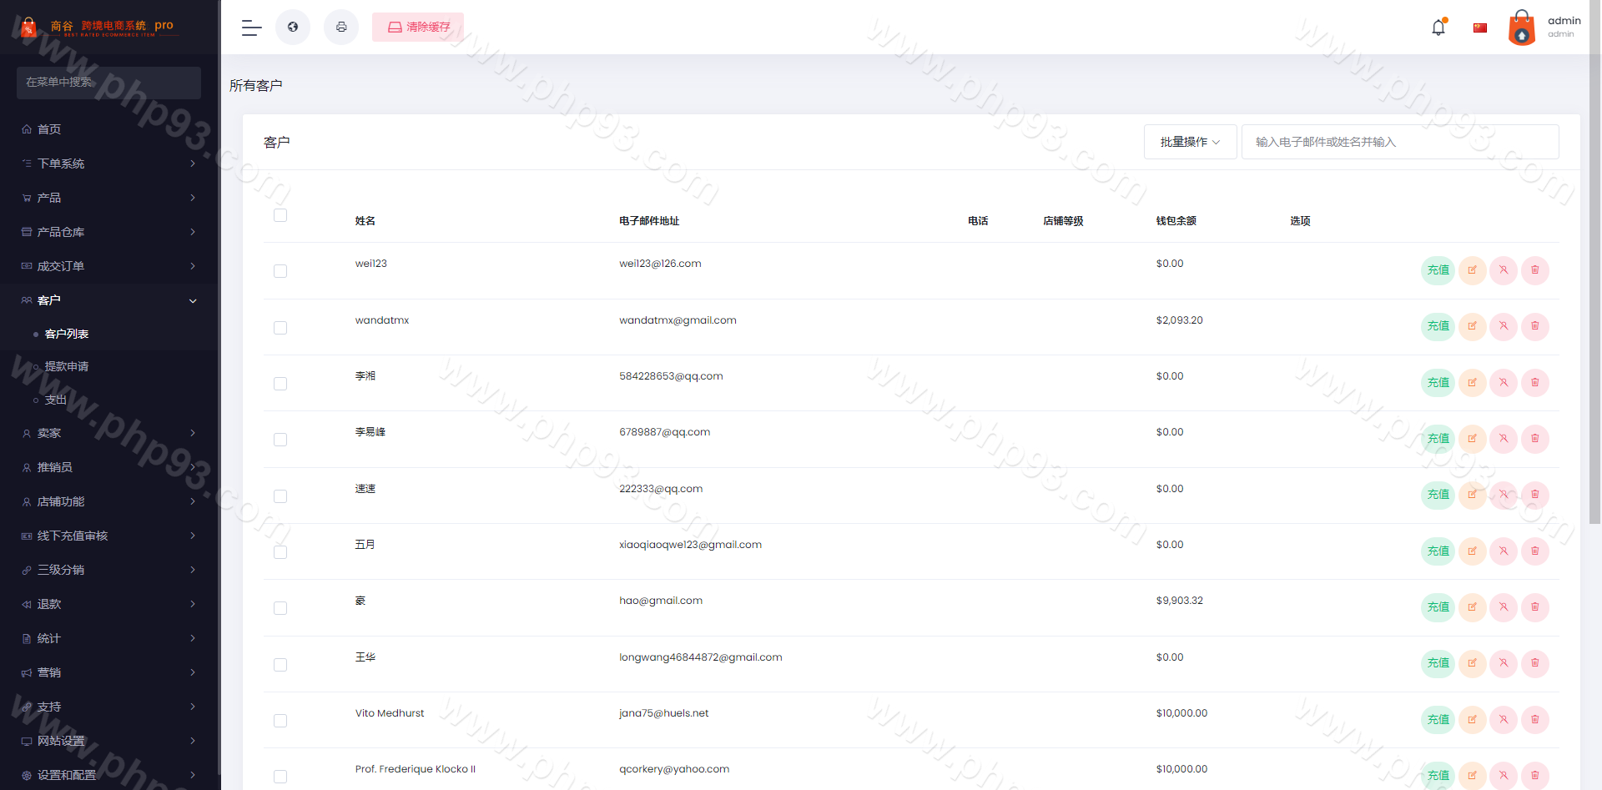The width and height of the screenshot is (1602, 790).
Task: Click the admin profile avatar
Action: [1522, 28]
